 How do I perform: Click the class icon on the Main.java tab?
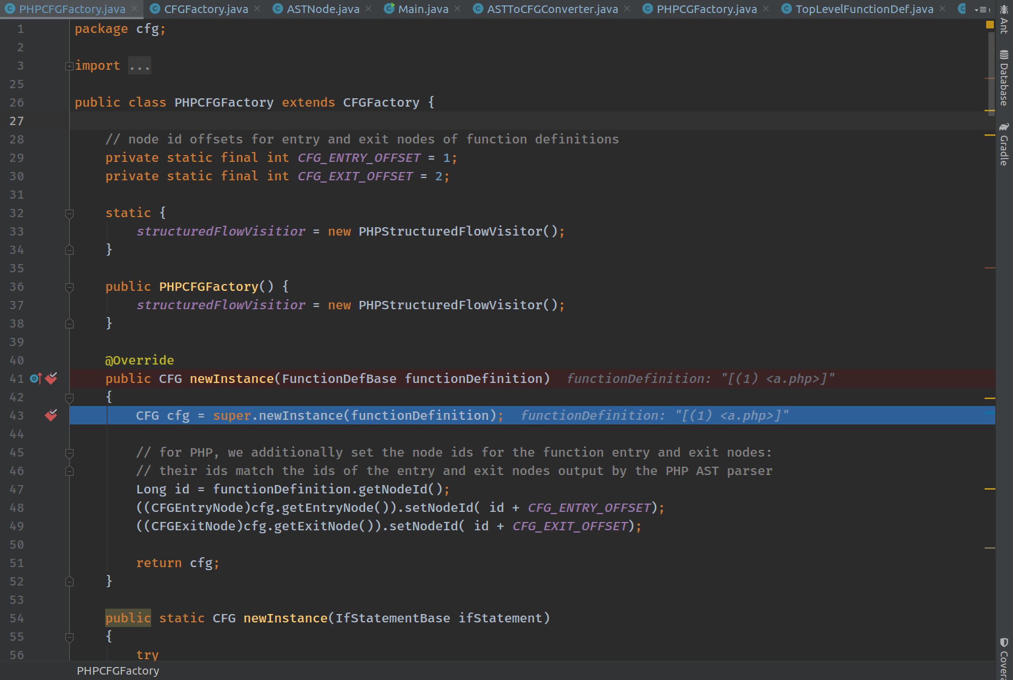click(389, 9)
